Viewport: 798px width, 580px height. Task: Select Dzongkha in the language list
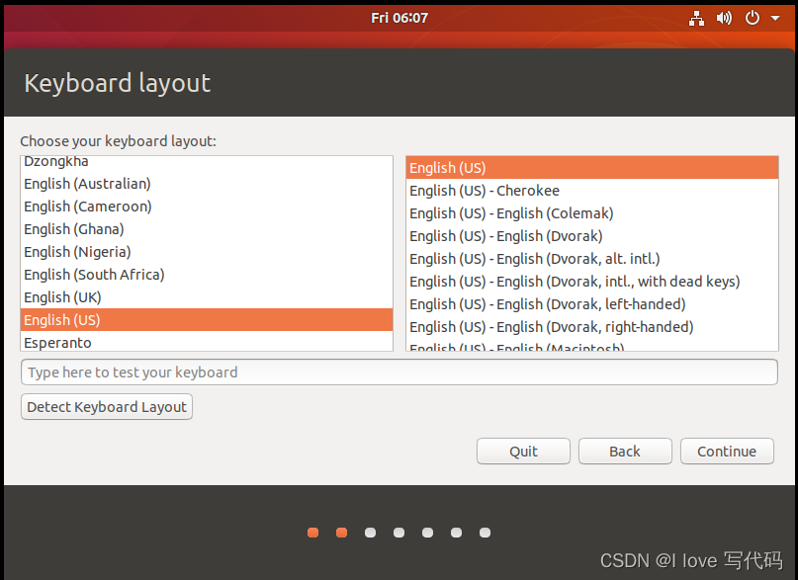coord(207,163)
